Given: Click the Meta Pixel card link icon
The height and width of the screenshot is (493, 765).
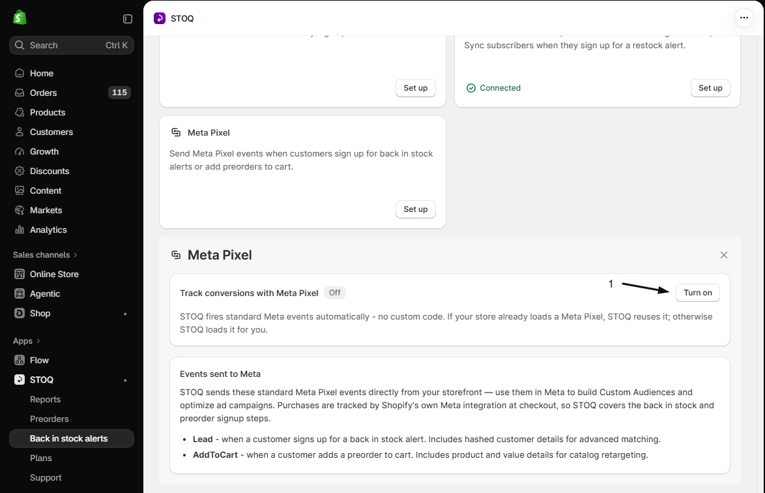Looking at the screenshot, I should point(176,132).
